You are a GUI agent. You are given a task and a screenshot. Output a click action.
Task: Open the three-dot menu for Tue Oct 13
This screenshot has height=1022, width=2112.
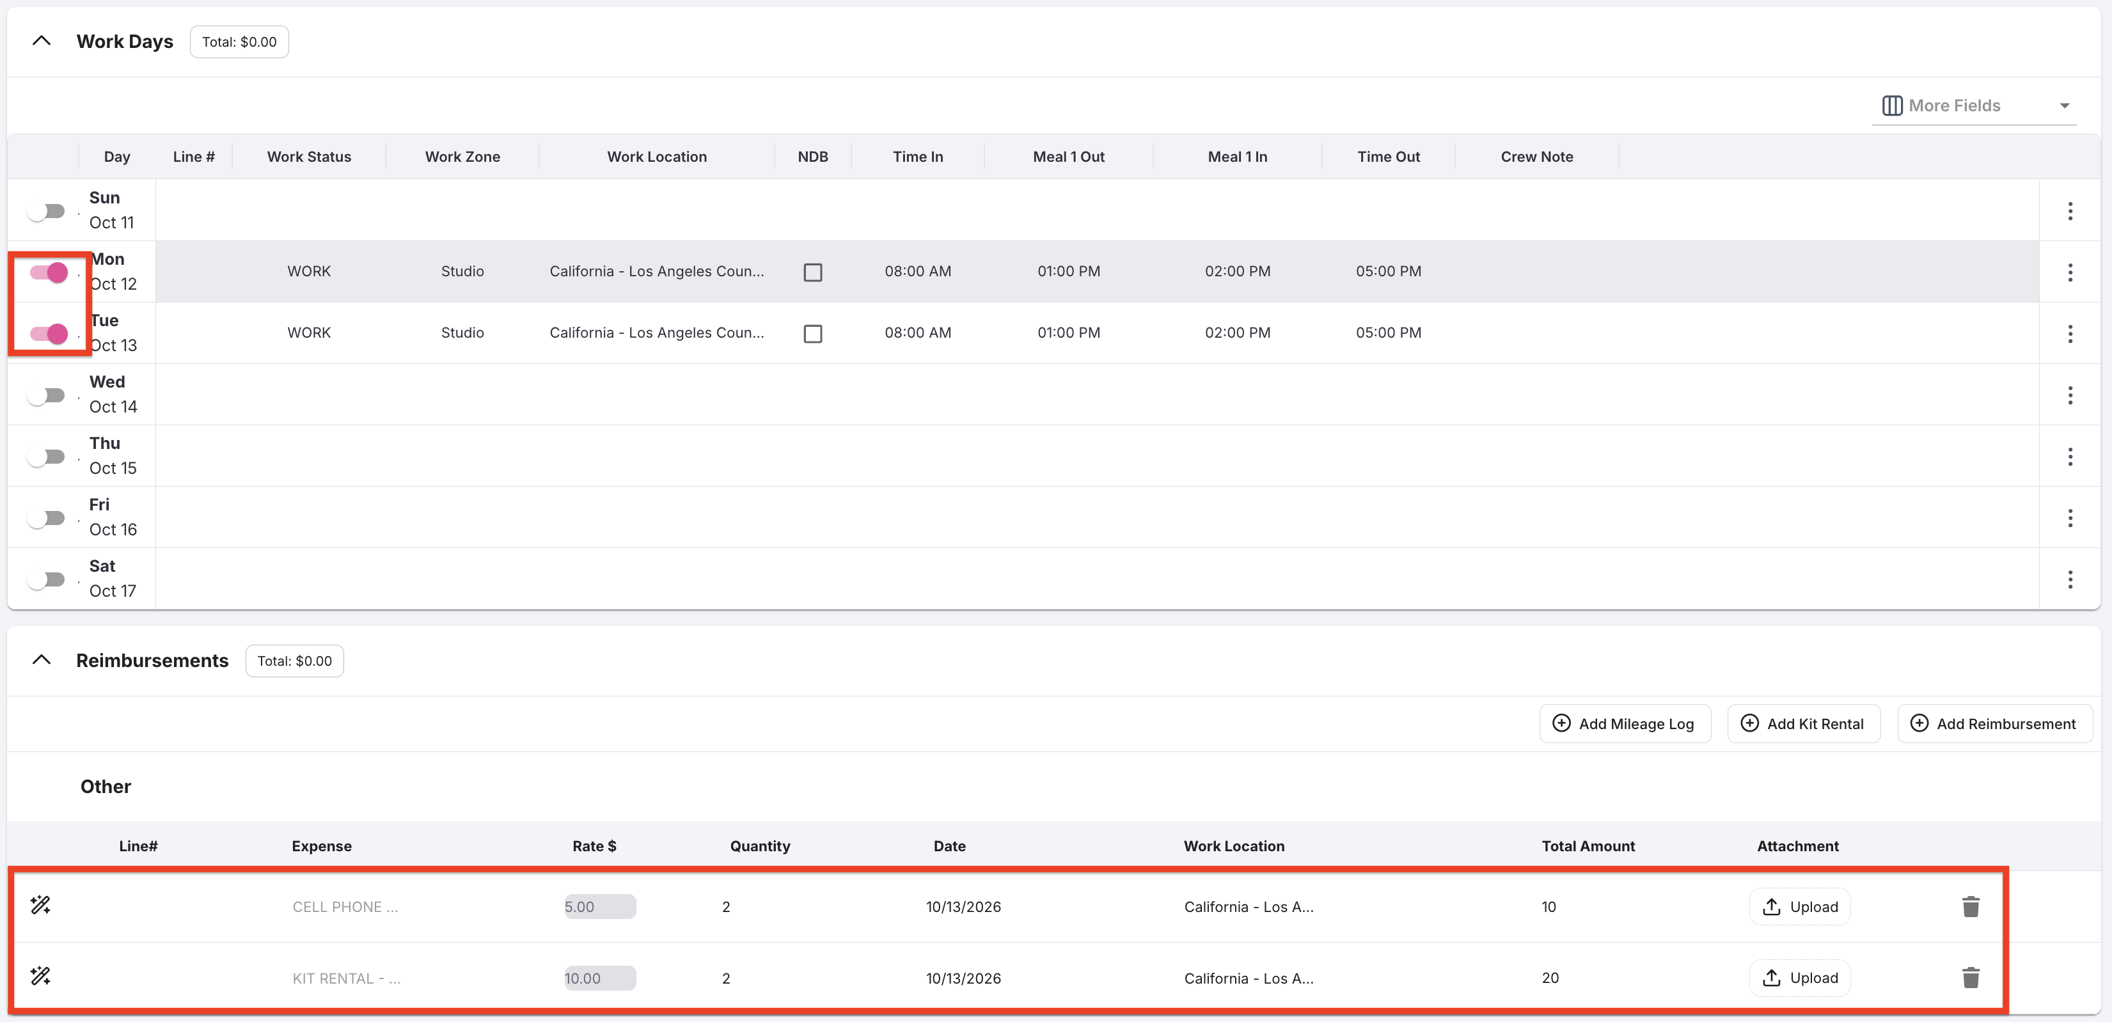(x=2069, y=334)
